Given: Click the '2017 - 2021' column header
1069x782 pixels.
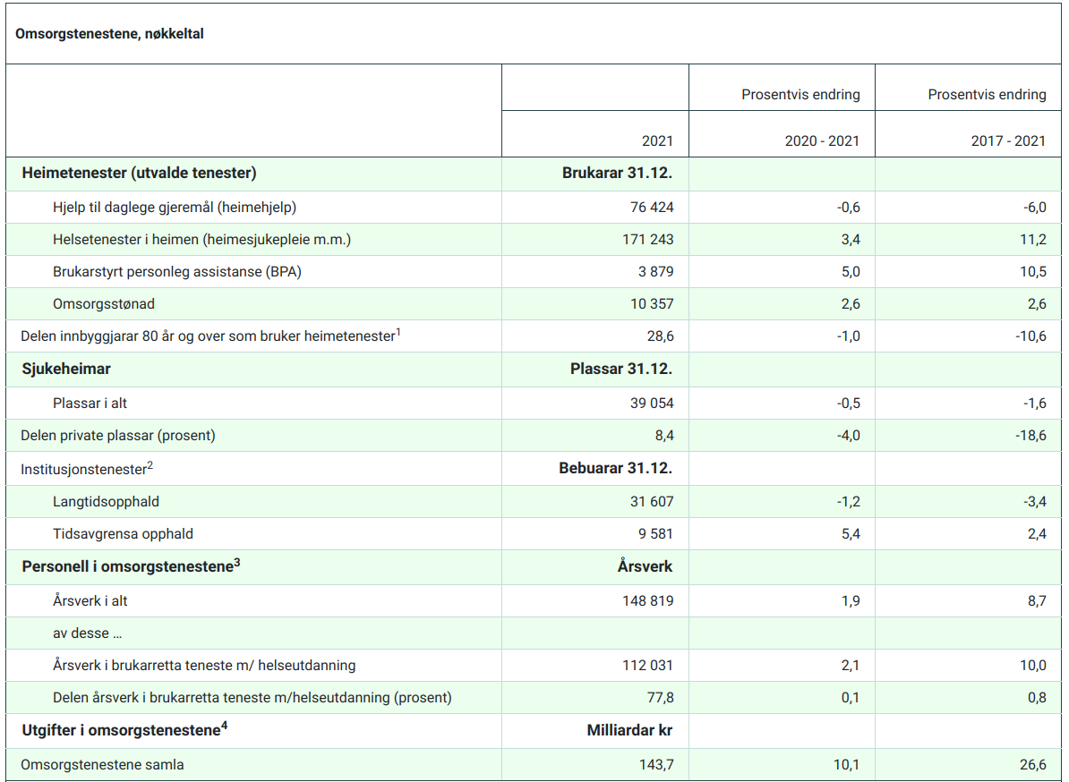Looking at the screenshot, I should click(x=1008, y=140).
